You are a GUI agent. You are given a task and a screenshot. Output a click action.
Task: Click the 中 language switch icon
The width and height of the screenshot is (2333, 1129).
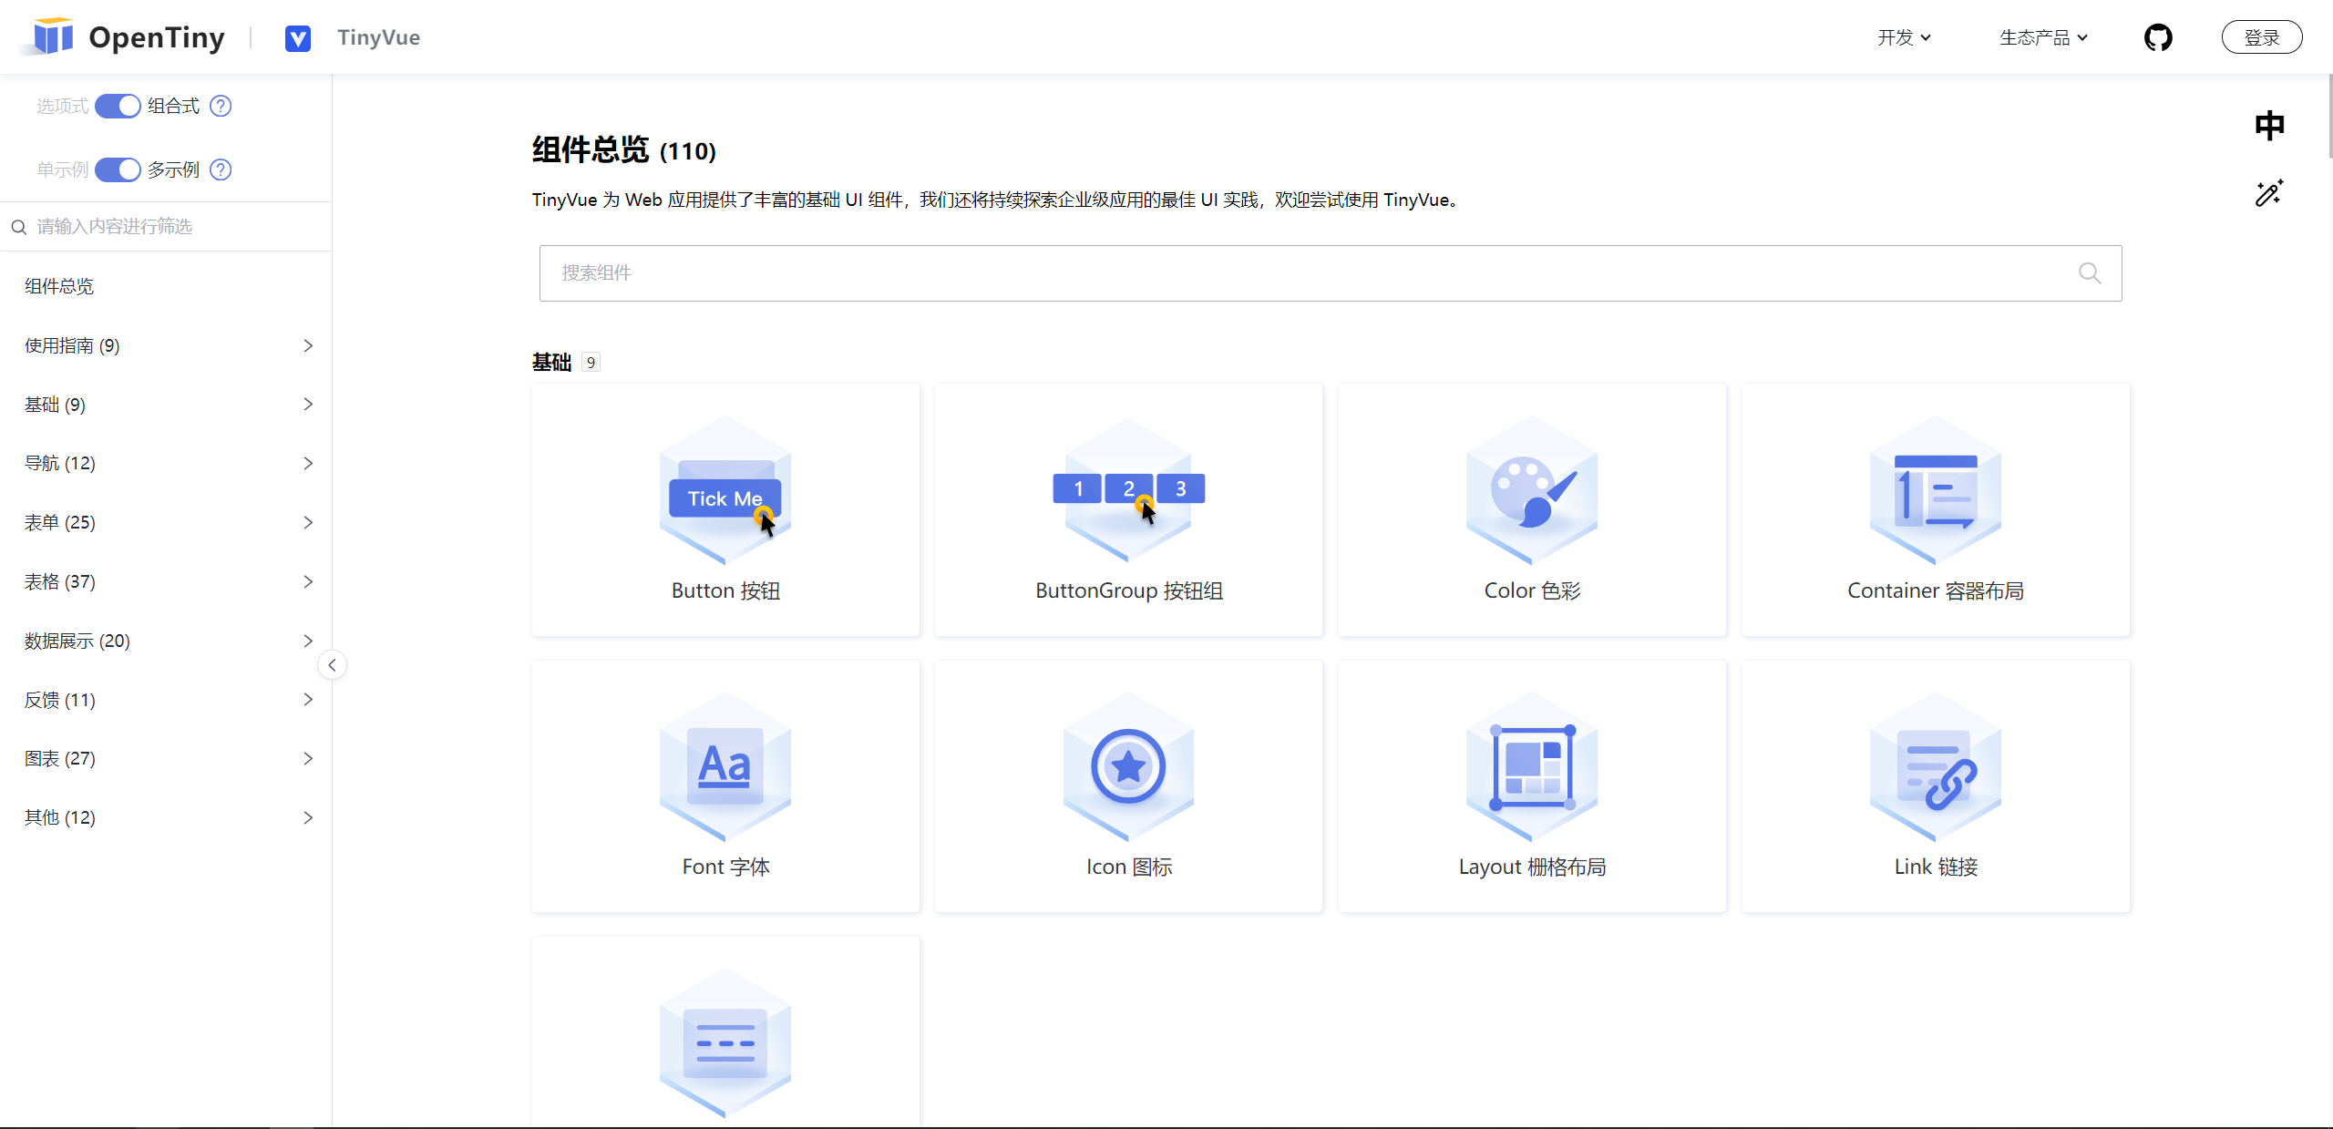[x=2268, y=126]
